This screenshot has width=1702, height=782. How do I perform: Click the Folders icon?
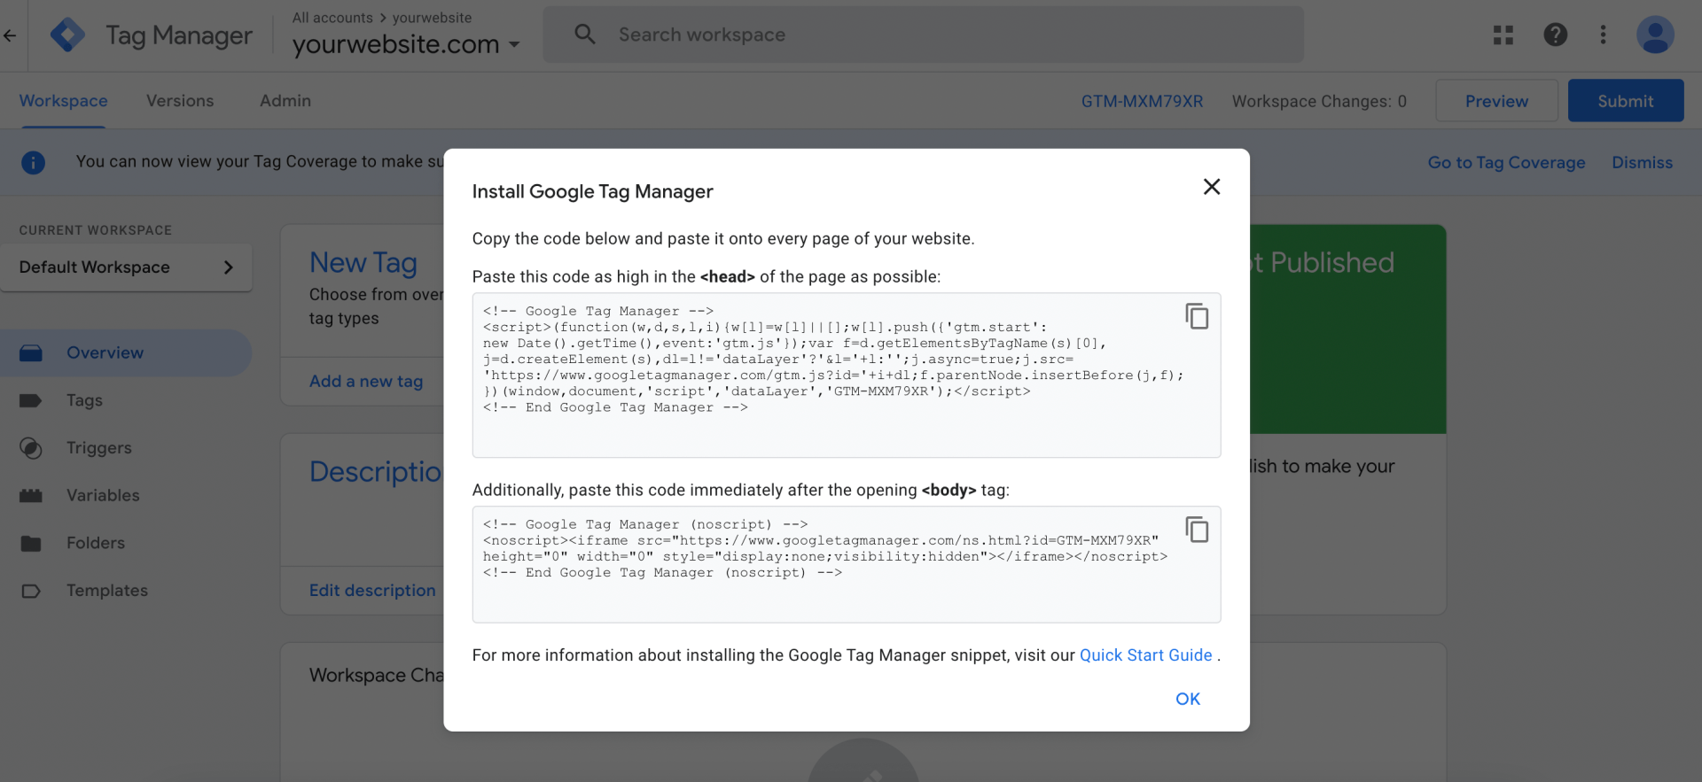31,543
